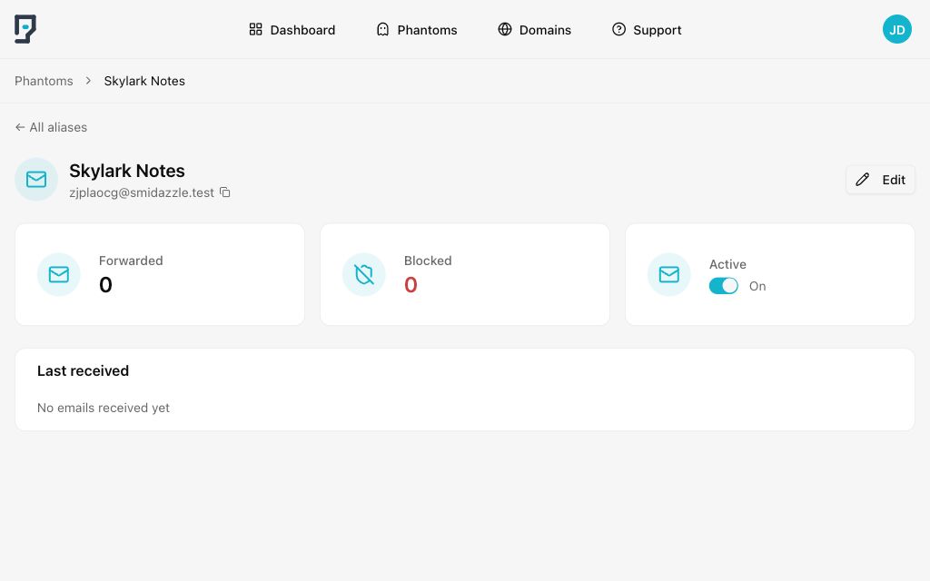Click the Active card envelope icon

click(x=669, y=274)
